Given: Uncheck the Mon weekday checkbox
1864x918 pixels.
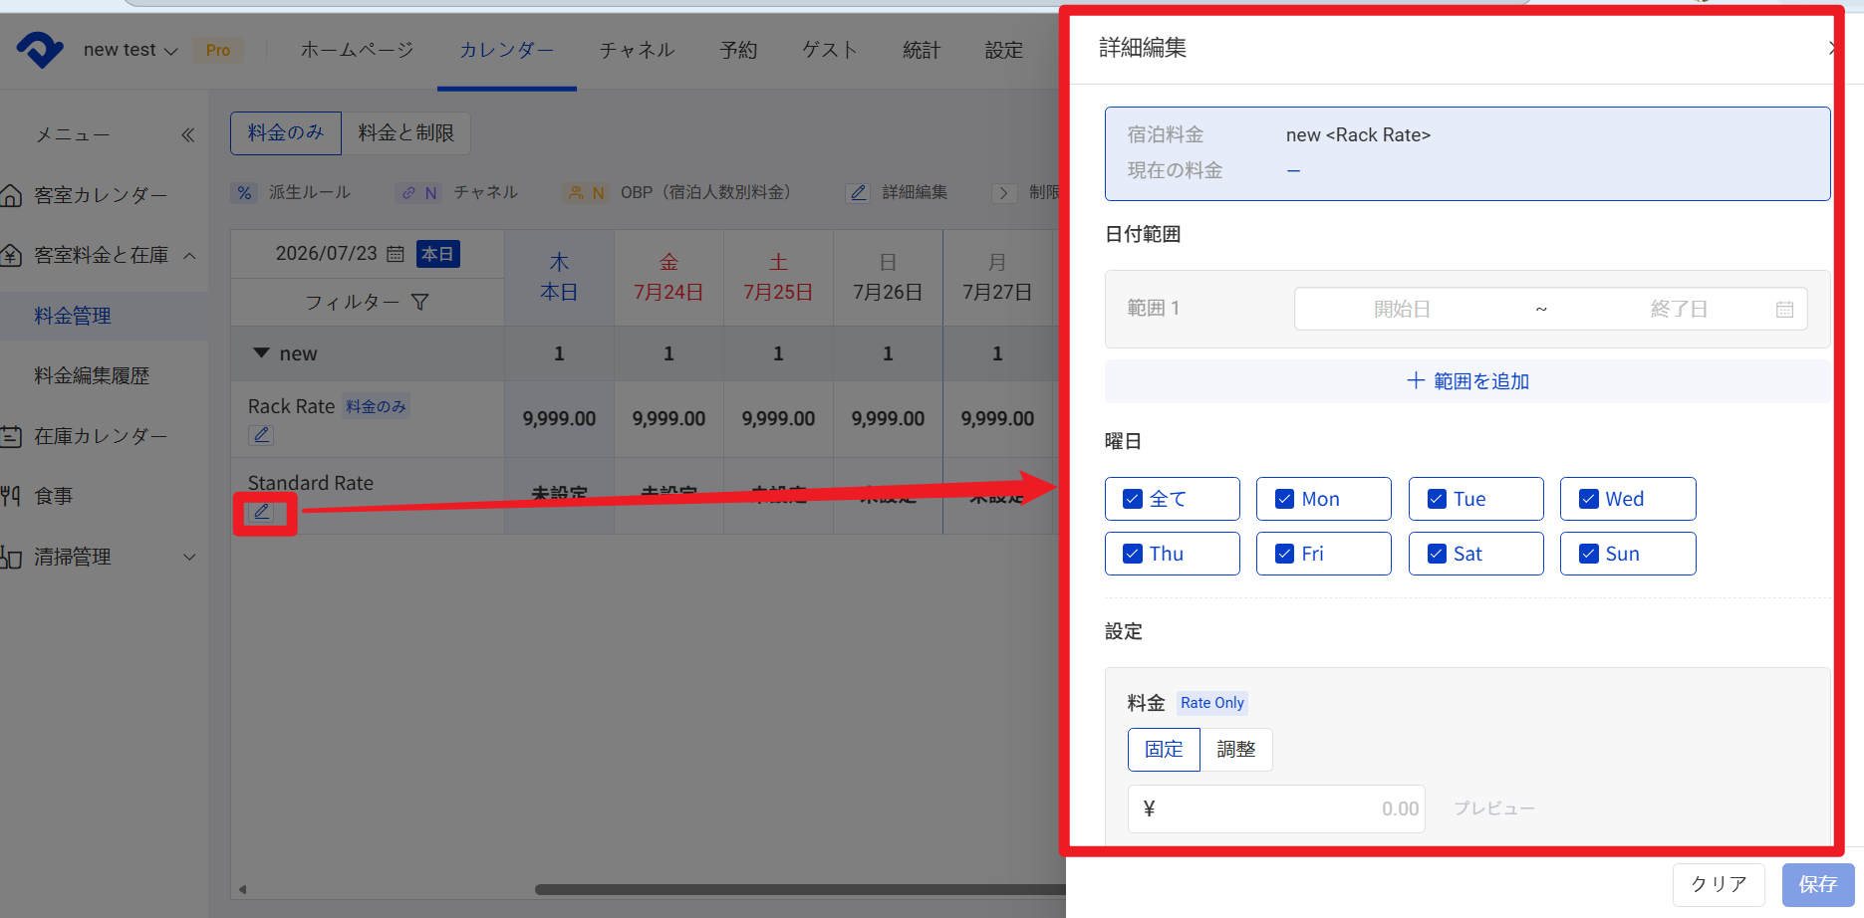Looking at the screenshot, I should coord(1285,499).
